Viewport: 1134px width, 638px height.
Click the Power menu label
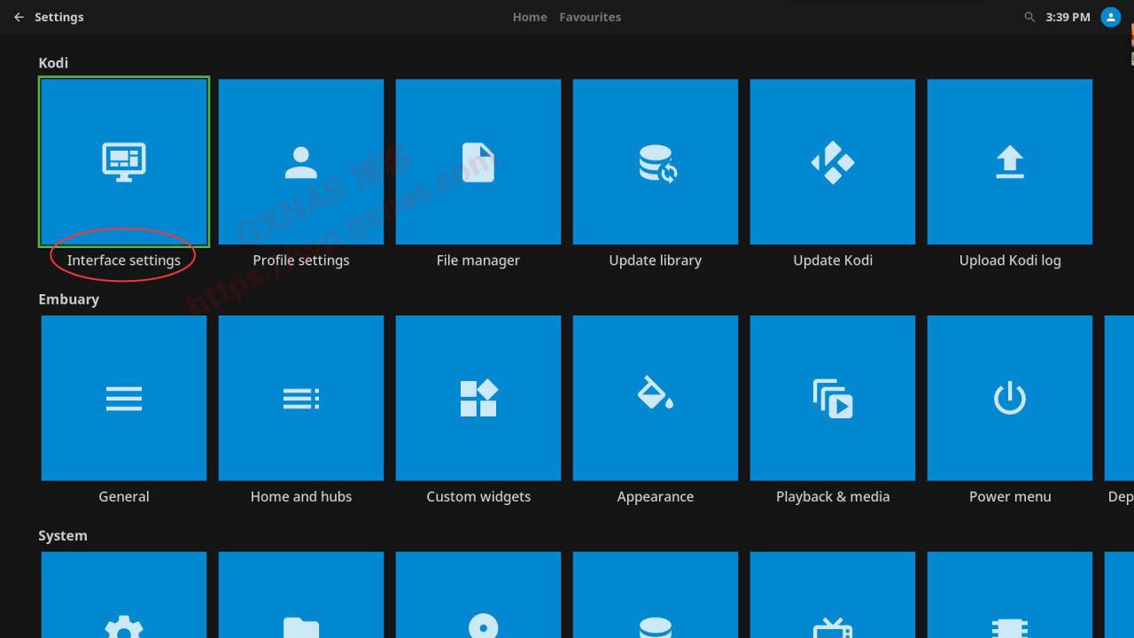point(1010,496)
